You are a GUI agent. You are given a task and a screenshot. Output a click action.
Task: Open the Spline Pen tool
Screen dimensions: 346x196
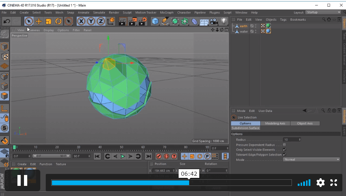point(165,21)
